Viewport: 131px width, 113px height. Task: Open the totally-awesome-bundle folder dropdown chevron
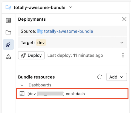tap(71, 7)
